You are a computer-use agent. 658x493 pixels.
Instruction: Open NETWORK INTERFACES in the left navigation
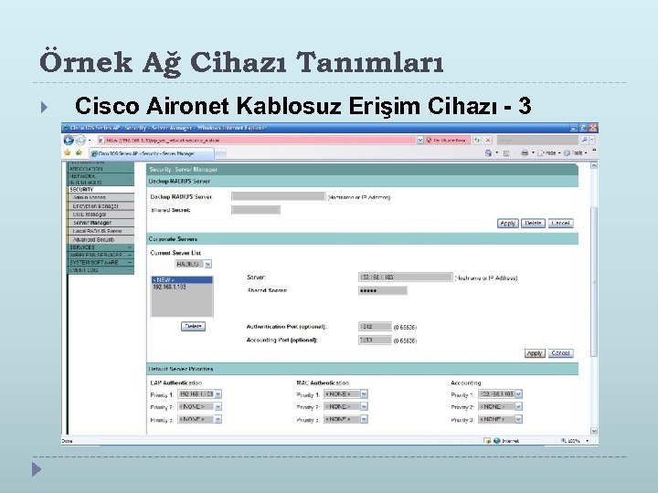click(101, 179)
